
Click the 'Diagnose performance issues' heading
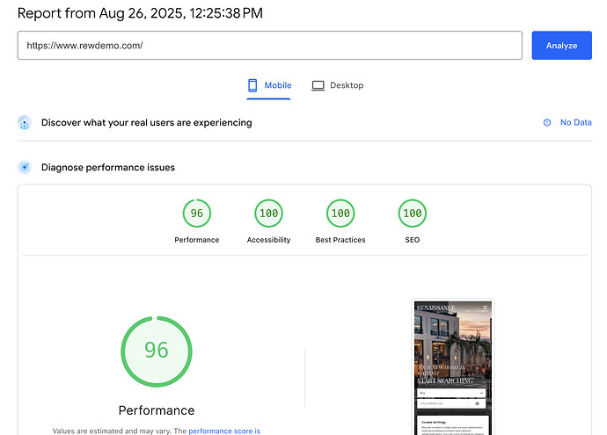[x=107, y=168]
